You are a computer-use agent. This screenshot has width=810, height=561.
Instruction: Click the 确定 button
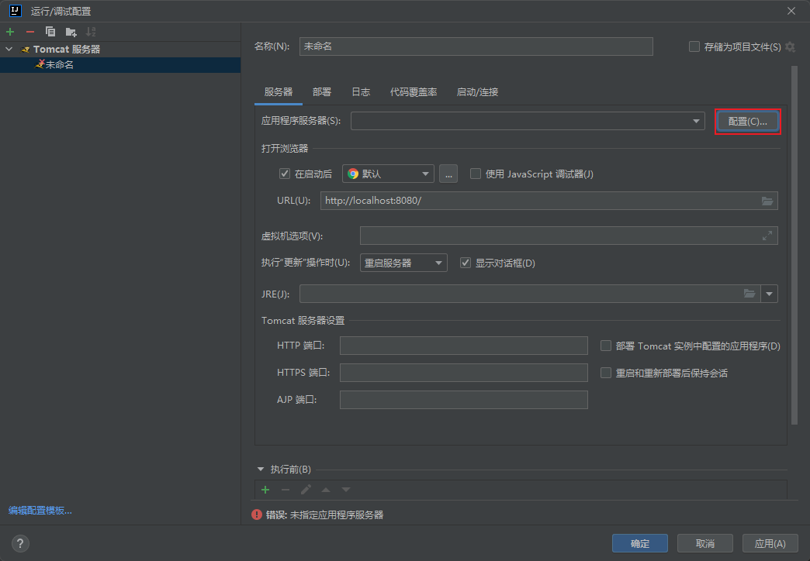640,543
